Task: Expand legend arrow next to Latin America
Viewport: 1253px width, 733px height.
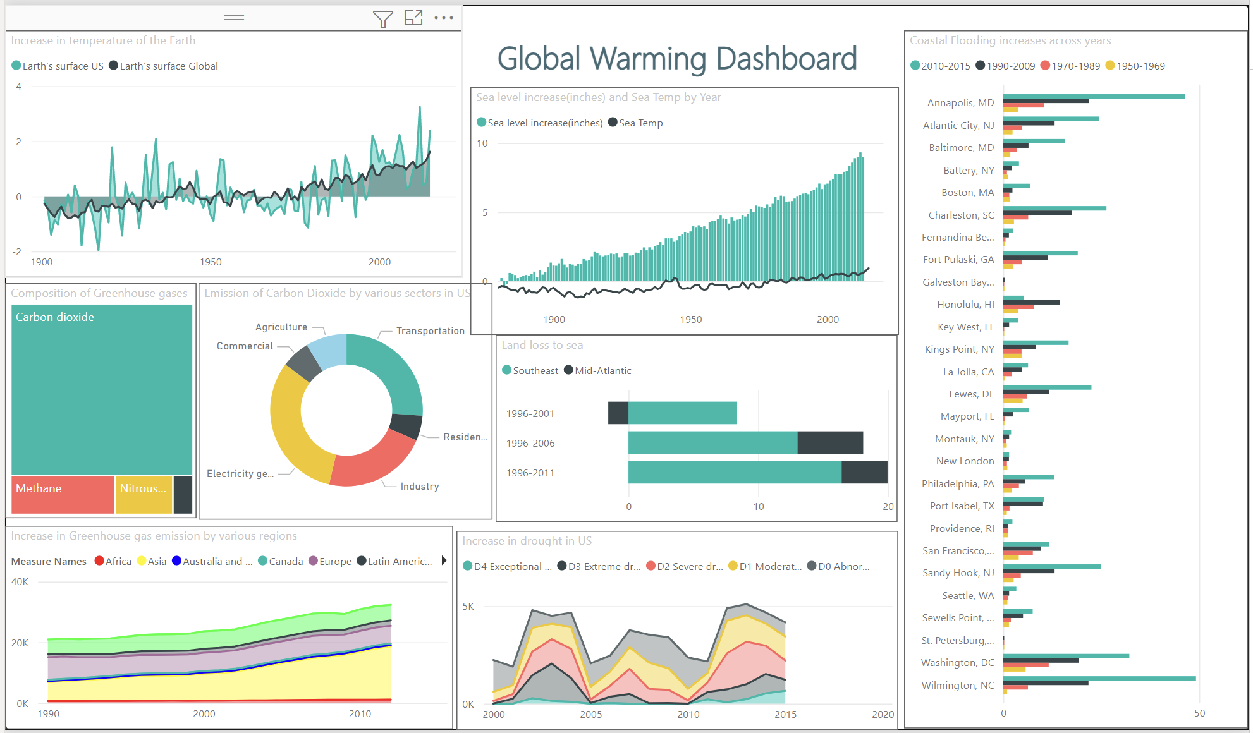Action: pyautogui.click(x=444, y=560)
